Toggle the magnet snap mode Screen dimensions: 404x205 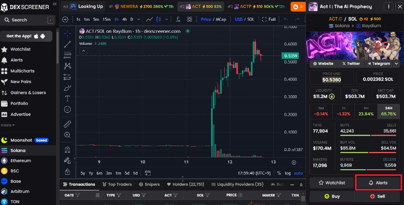click(68, 150)
